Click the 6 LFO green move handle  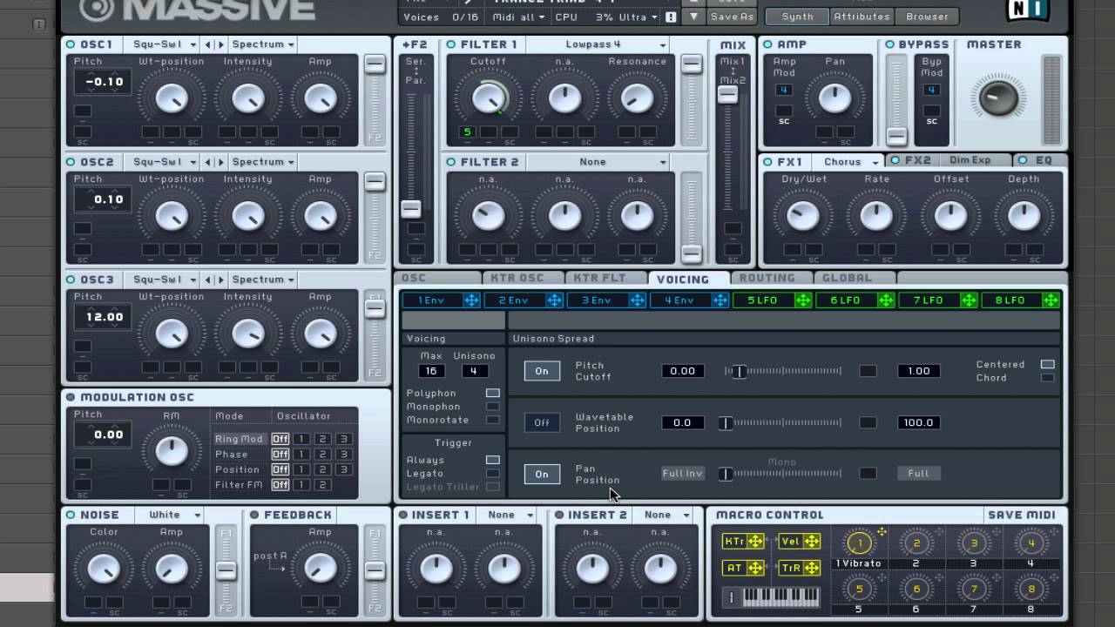tap(885, 300)
